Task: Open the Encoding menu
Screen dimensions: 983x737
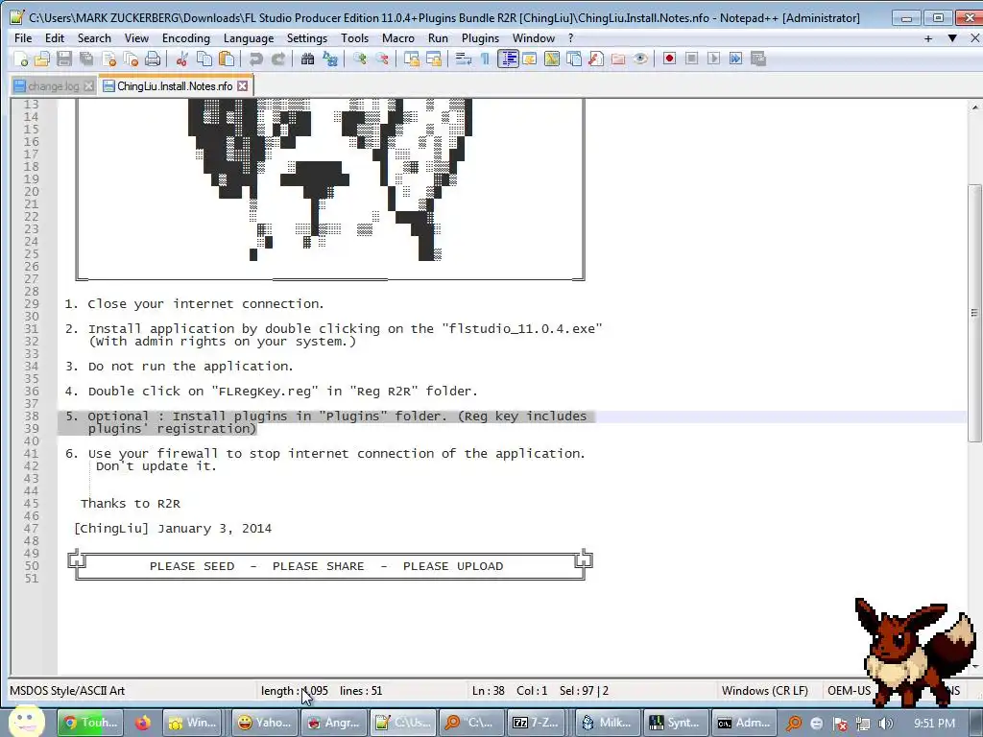Action: pos(186,38)
